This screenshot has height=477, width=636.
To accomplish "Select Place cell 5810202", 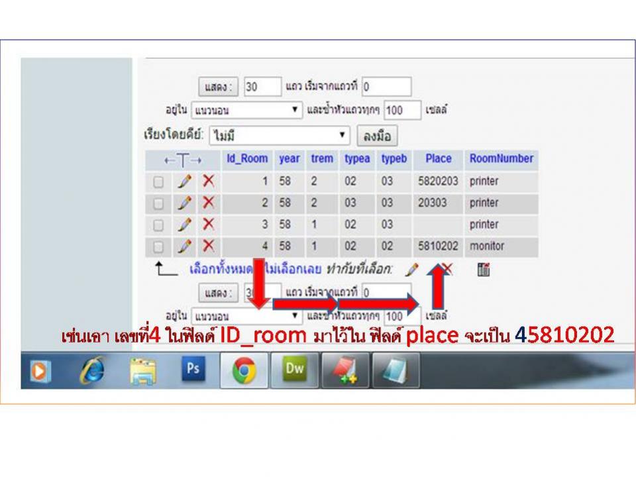I will pos(438,246).
